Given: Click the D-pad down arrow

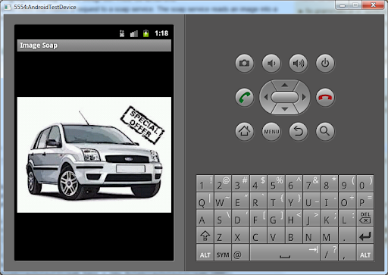Looking at the screenshot, I should tap(285, 109).
